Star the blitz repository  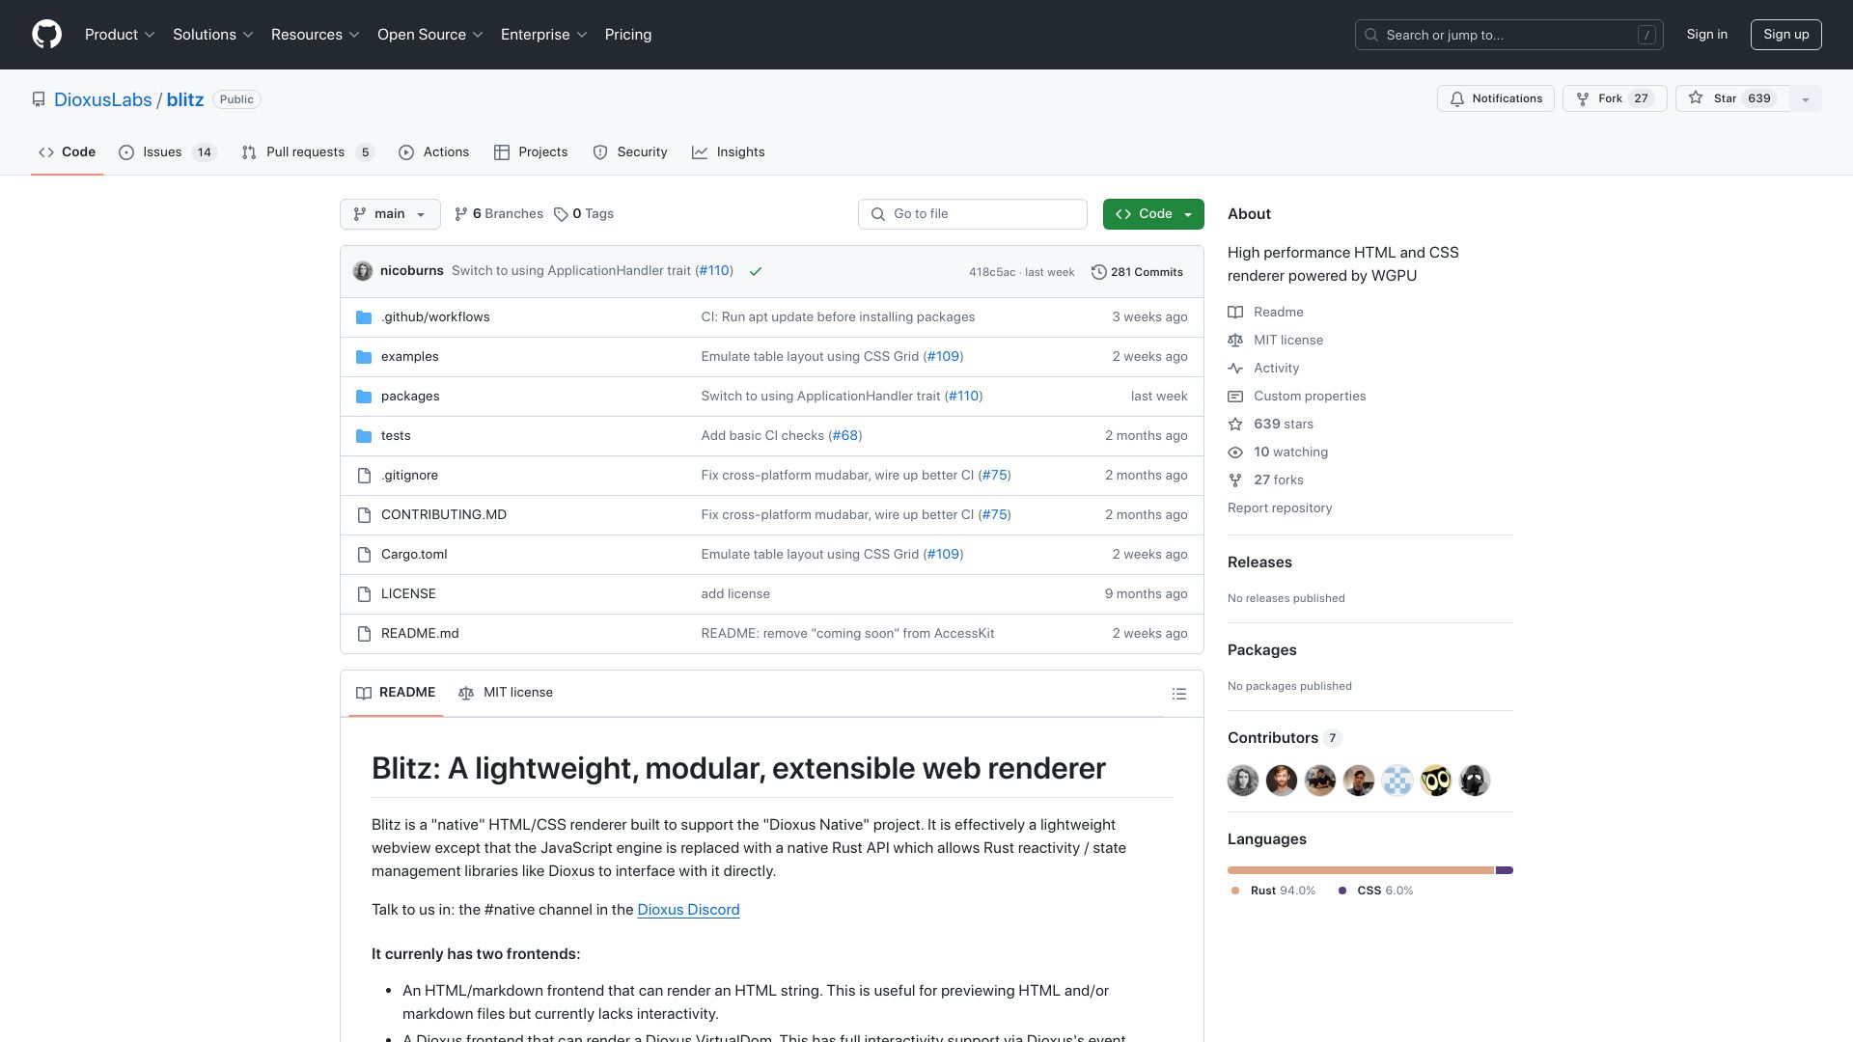tap(1732, 98)
